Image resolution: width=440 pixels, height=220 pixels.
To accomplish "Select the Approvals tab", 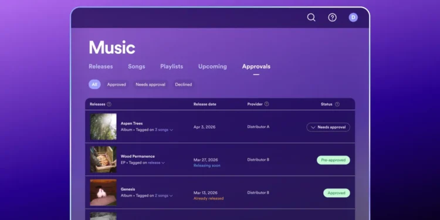I will coord(256,66).
